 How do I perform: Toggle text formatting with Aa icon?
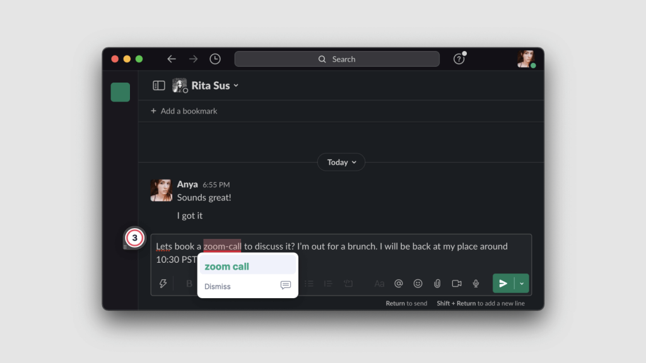pyautogui.click(x=379, y=284)
